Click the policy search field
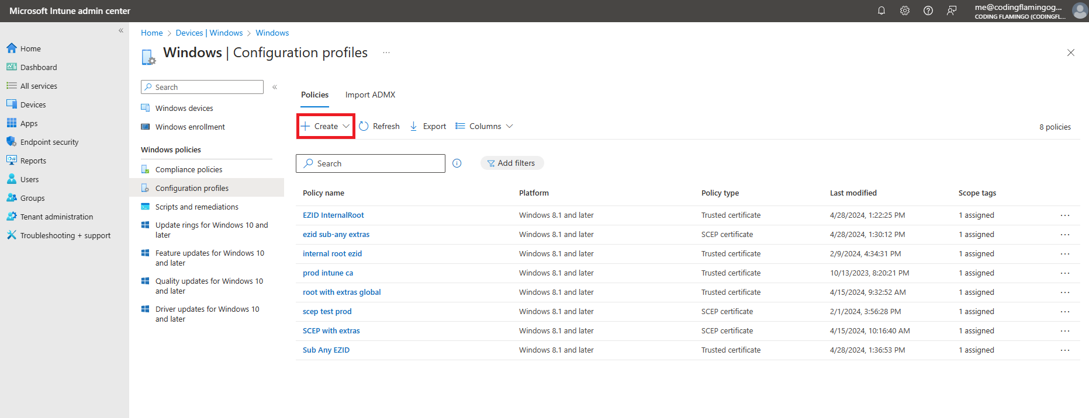Viewport: 1089px width, 418px height. (371, 163)
